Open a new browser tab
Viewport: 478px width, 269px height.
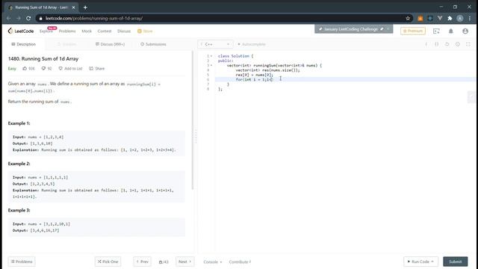[85, 7]
